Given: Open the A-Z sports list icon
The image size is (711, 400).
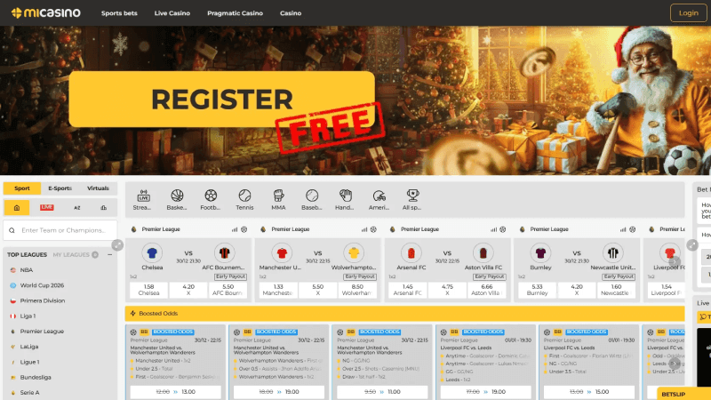Looking at the screenshot, I should 77,208.
